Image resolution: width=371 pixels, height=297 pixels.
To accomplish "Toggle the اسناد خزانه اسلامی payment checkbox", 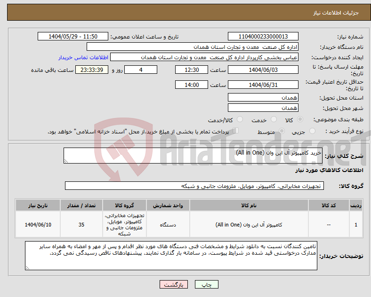I will tap(236, 131).
